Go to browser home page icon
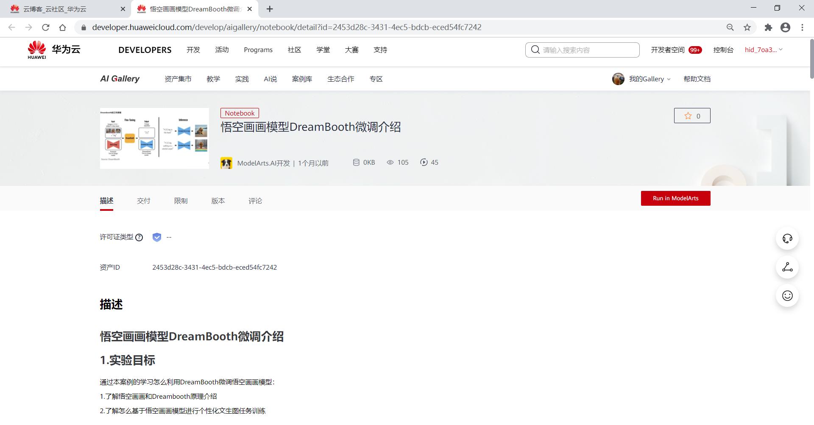 click(x=63, y=28)
